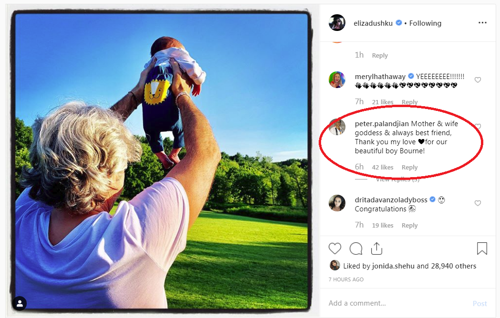Screen dimensions: 500x318
Task: View tagged people icon on photo
Action: pyautogui.click(x=20, y=303)
